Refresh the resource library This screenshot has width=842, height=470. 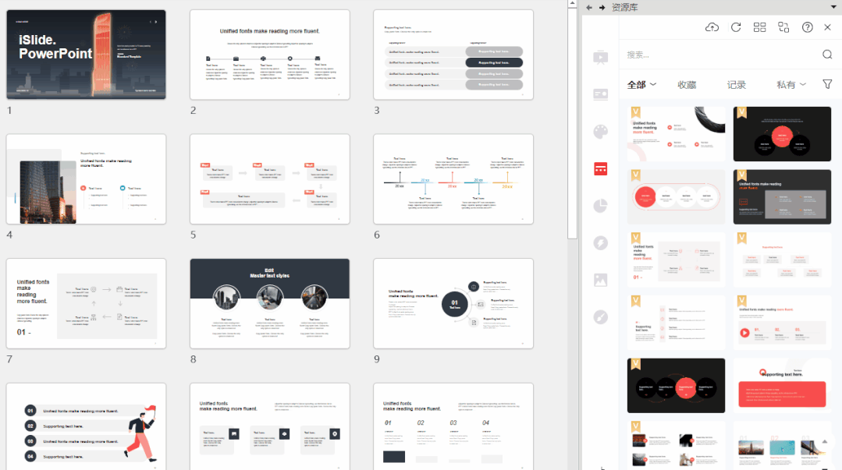pos(736,27)
